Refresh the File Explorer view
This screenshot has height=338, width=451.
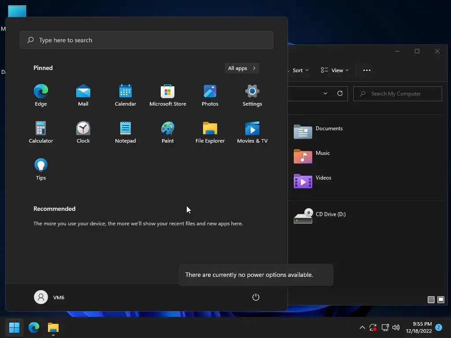pyautogui.click(x=340, y=93)
